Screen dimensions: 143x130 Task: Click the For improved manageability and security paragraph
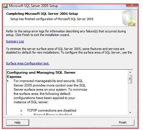[50, 92]
